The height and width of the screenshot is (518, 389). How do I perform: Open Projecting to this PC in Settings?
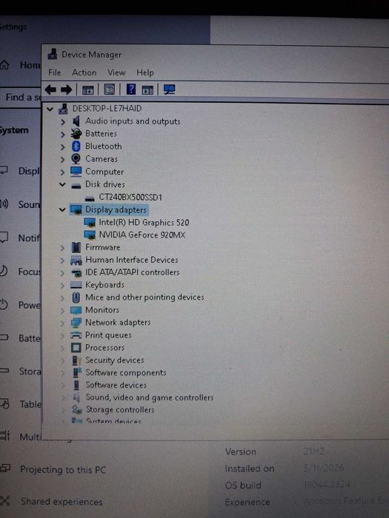pyautogui.click(x=63, y=469)
